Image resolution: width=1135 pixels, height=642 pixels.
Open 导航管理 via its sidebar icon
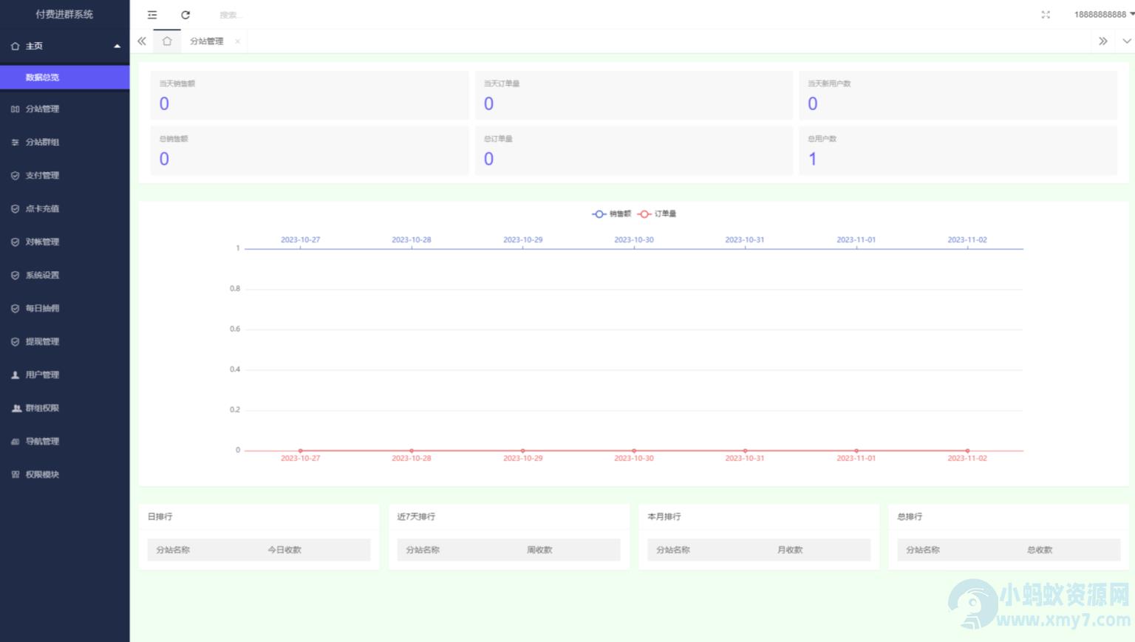click(15, 442)
